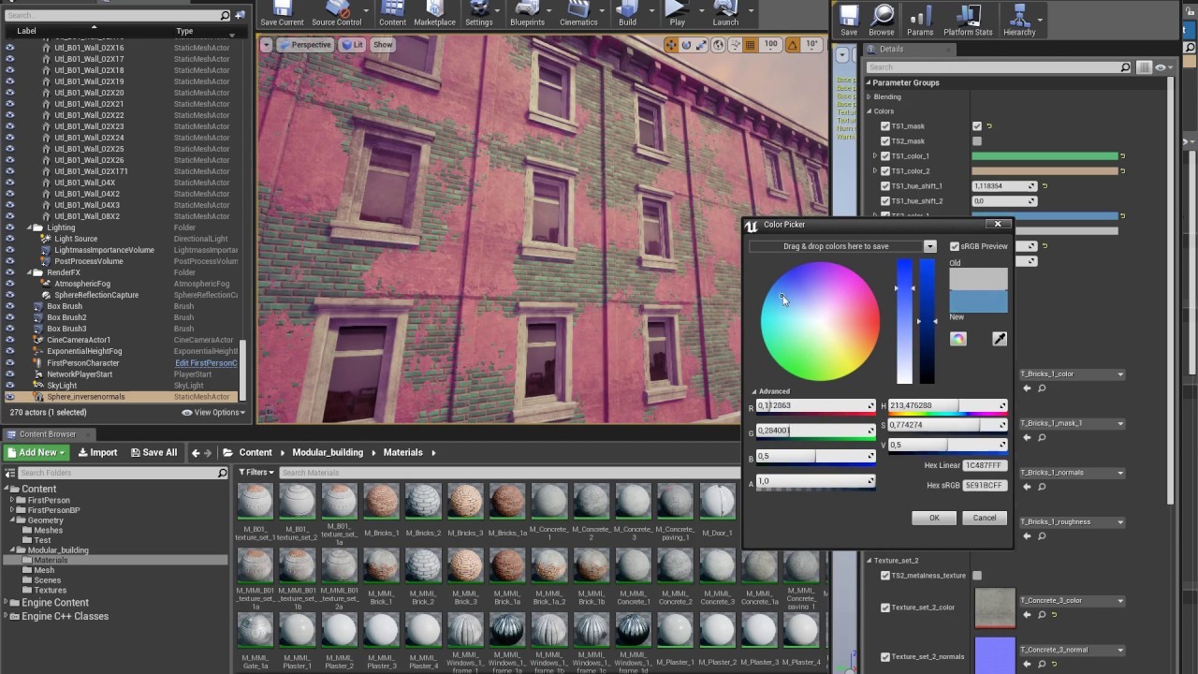
Task: Select the Move (translate) tool
Action: tap(672, 44)
